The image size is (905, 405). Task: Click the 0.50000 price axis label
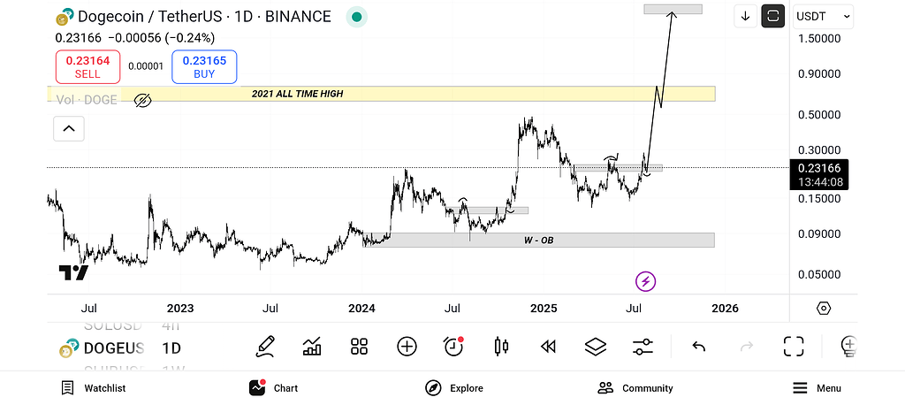tap(819, 114)
